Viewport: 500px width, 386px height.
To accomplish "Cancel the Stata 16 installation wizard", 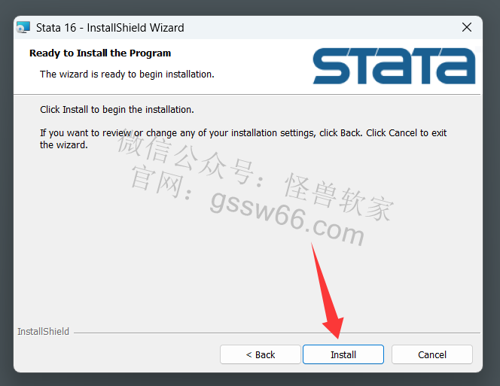I will tap(432, 354).
